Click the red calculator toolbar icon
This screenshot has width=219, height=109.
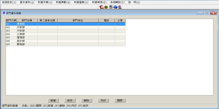tap(101, 7)
